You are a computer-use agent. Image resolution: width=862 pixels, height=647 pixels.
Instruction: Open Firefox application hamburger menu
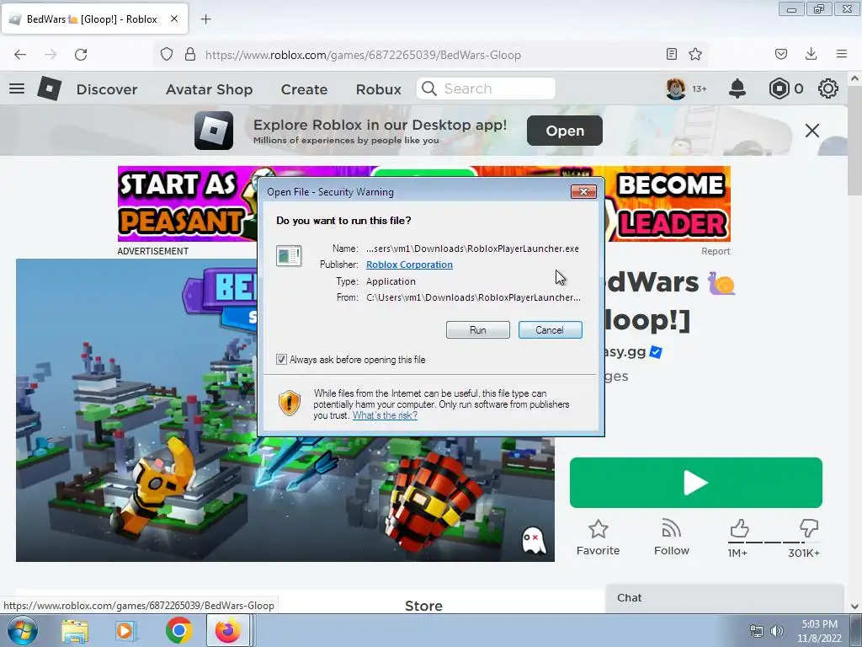(842, 54)
